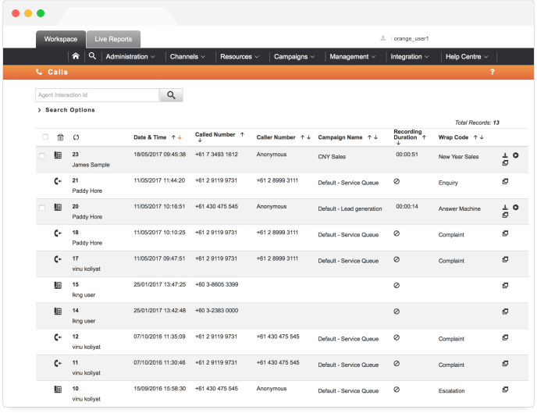Click the outbound call type icon for call 23
Image resolution: width=537 pixels, height=413 pixels.
click(58, 155)
